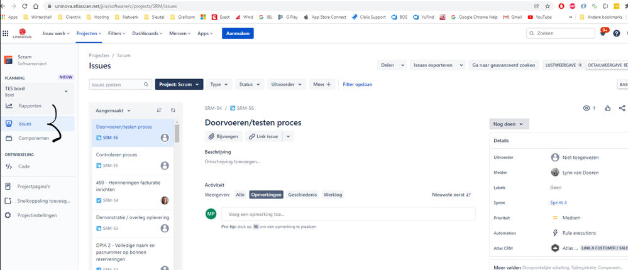Open the help question mark icon

[617, 34]
